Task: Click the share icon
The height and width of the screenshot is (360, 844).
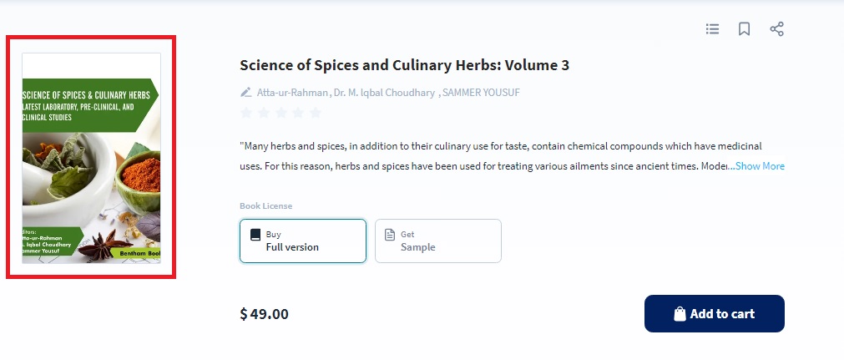Action: pos(776,29)
